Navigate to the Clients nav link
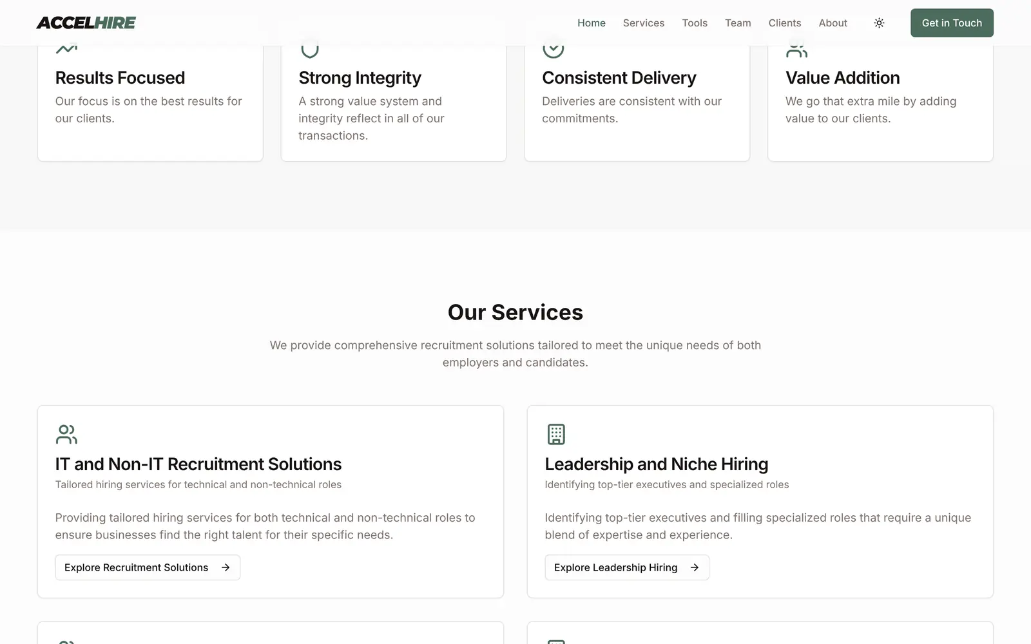 (784, 23)
